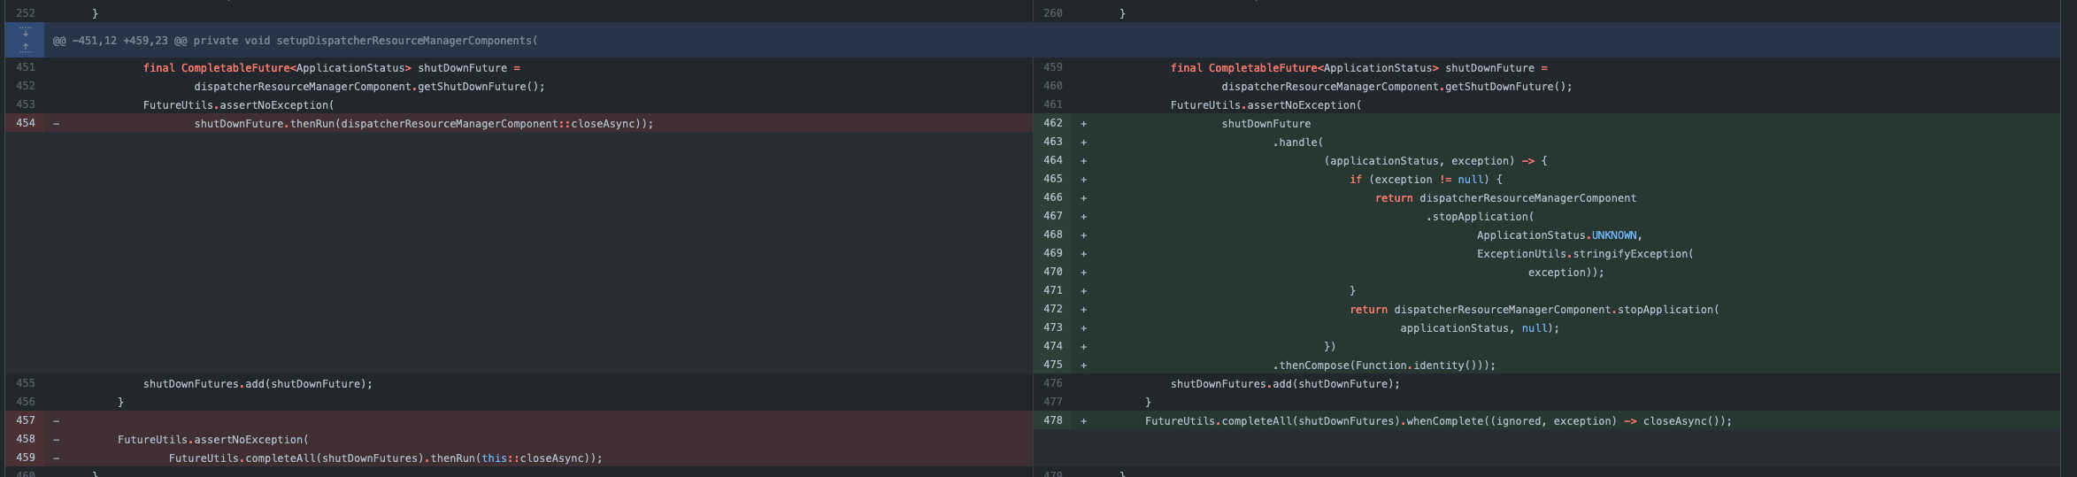Select deleted line number 457

pos(26,421)
